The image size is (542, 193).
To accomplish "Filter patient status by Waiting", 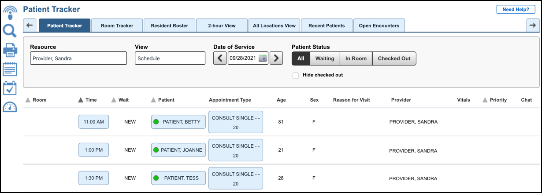I will point(324,58).
